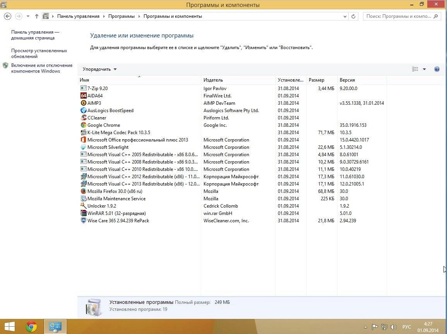Show hidden tray icons arrow

click(x=365, y=327)
